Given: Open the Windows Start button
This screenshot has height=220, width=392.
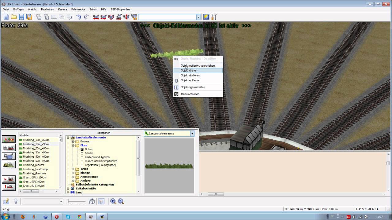Looking at the screenshot, I should pyautogui.click(x=6, y=217).
